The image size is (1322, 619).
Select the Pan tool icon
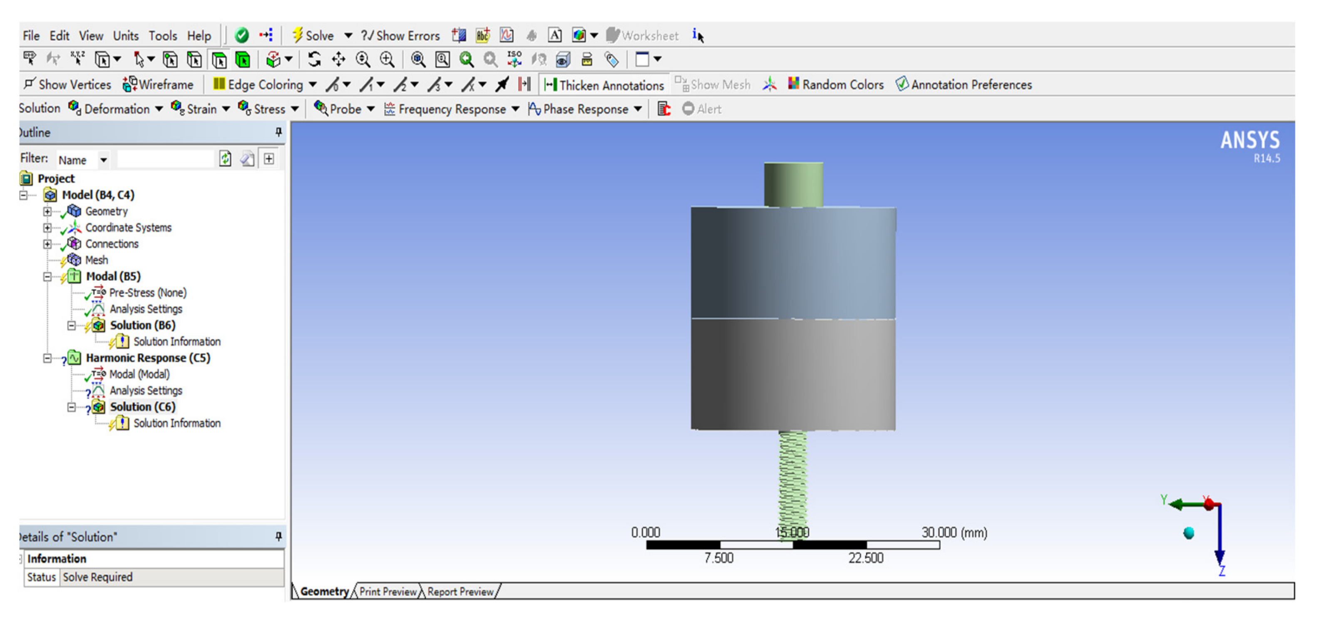tap(338, 59)
